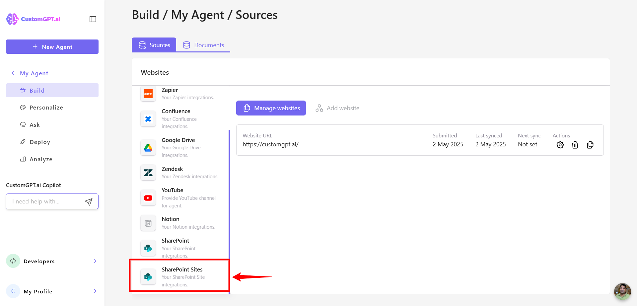Open the support chat avatar
637x306 pixels.
[x=622, y=291]
